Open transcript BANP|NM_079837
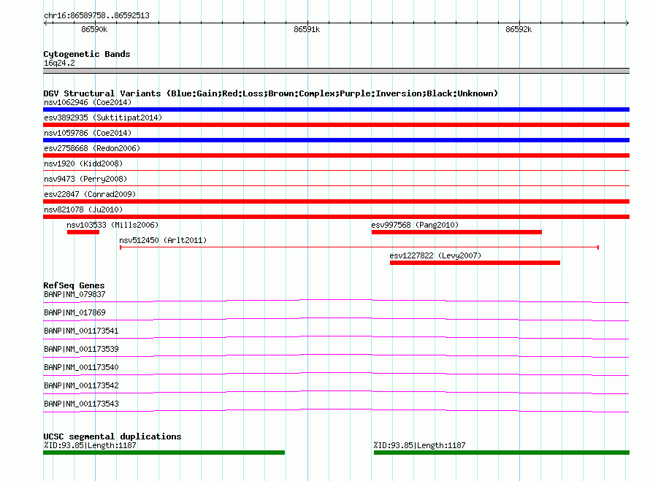This screenshot has height=481, width=650. click(x=74, y=295)
